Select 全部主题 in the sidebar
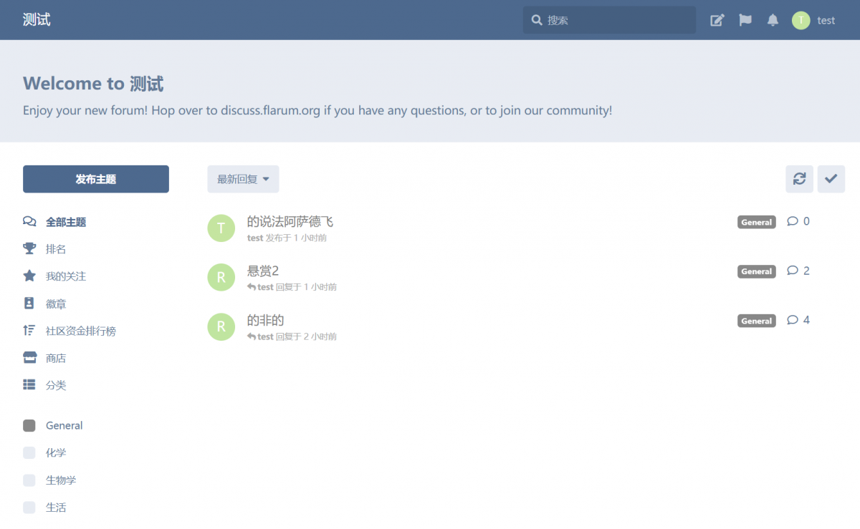 (65, 222)
